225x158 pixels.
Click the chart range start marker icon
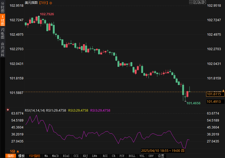[x=195, y=2]
